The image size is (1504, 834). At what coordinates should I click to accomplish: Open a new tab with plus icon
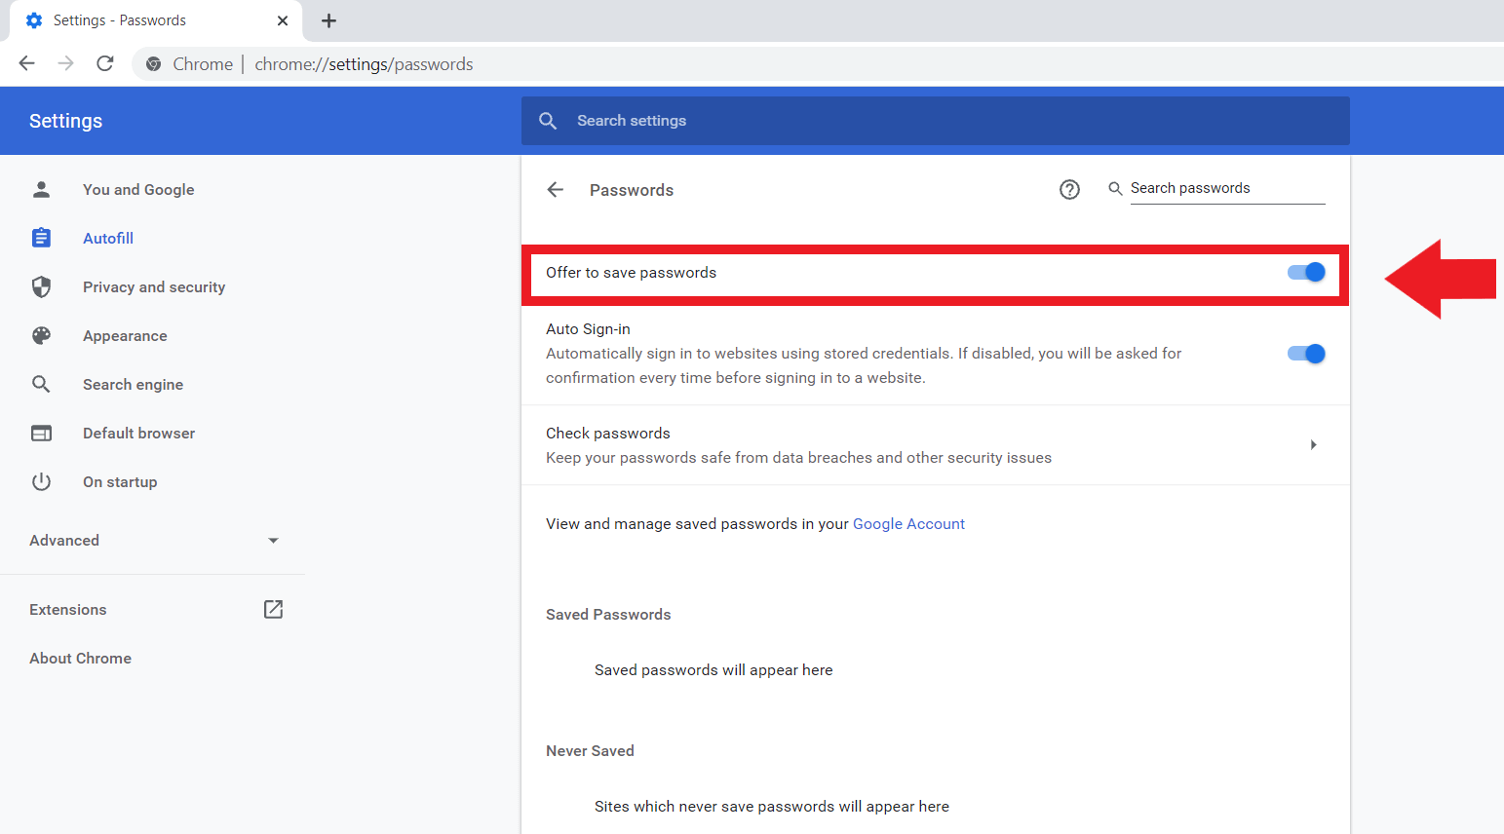328,20
